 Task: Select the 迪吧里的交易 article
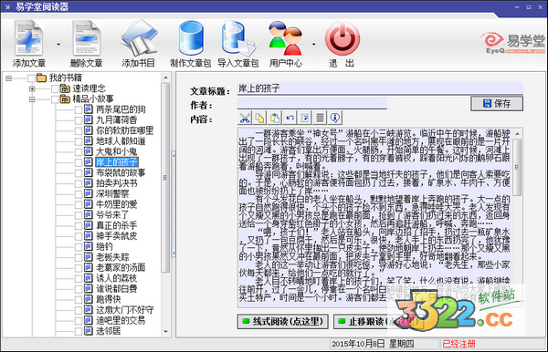tap(121, 320)
